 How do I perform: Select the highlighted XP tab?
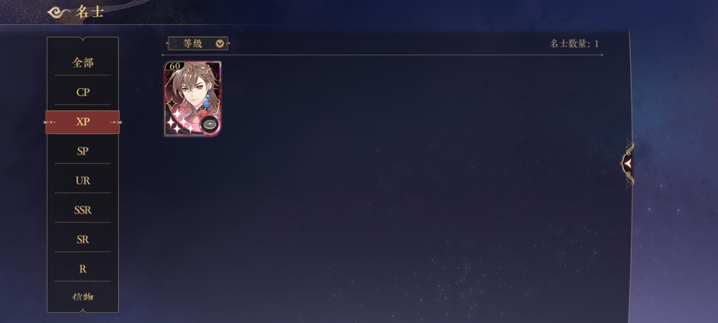83,122
